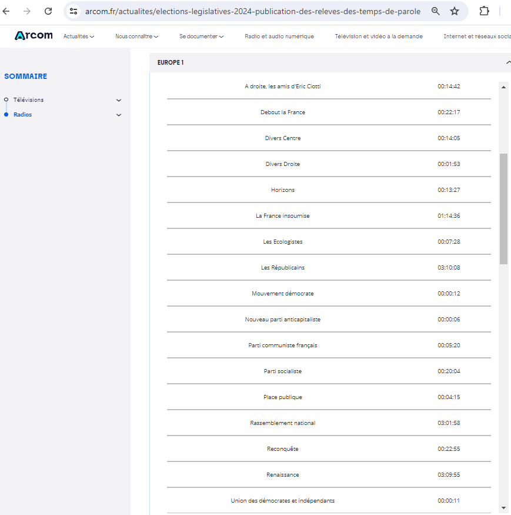Click the time value 00:14:42
Image resolution: width=511 pixels, height=515 pixels.
pos(449,87)
